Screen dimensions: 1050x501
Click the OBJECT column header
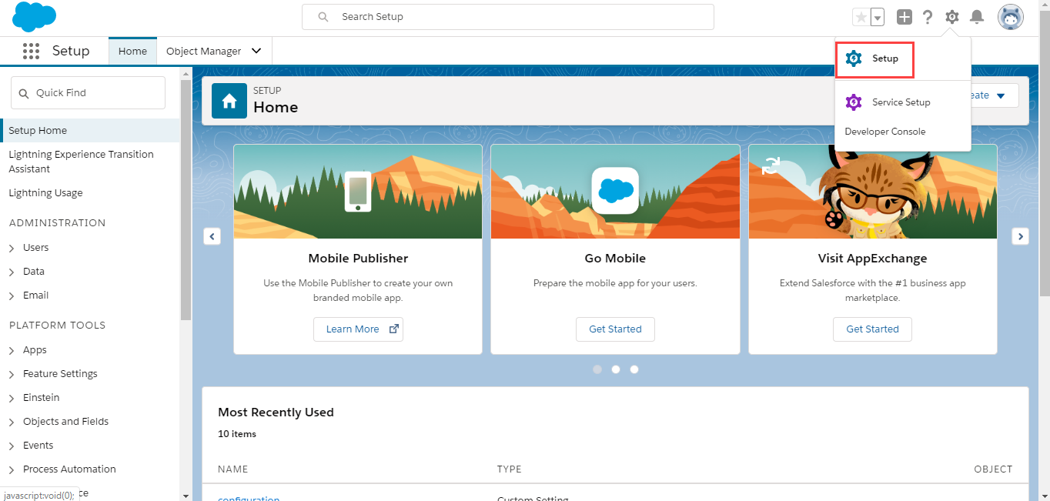993,469
